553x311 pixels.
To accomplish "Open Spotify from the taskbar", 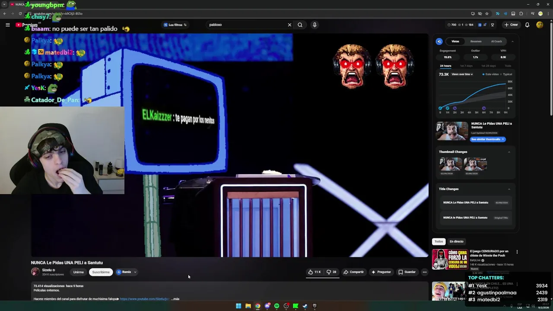I will (276, 306).
